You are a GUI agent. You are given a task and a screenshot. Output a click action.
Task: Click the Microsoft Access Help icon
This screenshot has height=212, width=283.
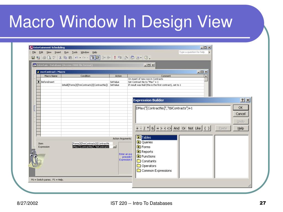[146, 58]
